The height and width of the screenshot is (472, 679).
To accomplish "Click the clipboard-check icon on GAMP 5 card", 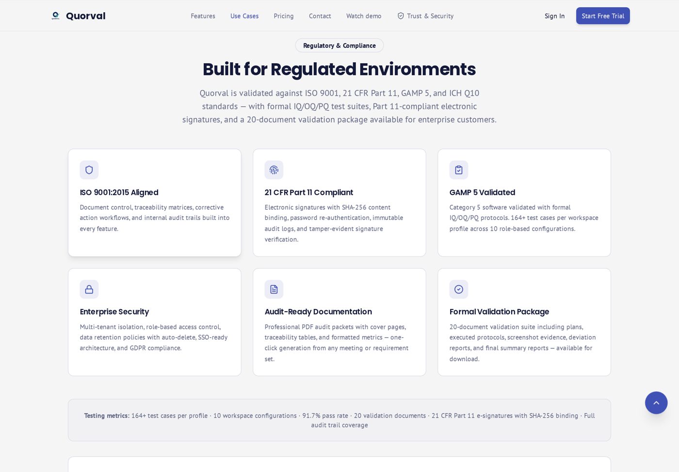I will (x=459, y=170).
